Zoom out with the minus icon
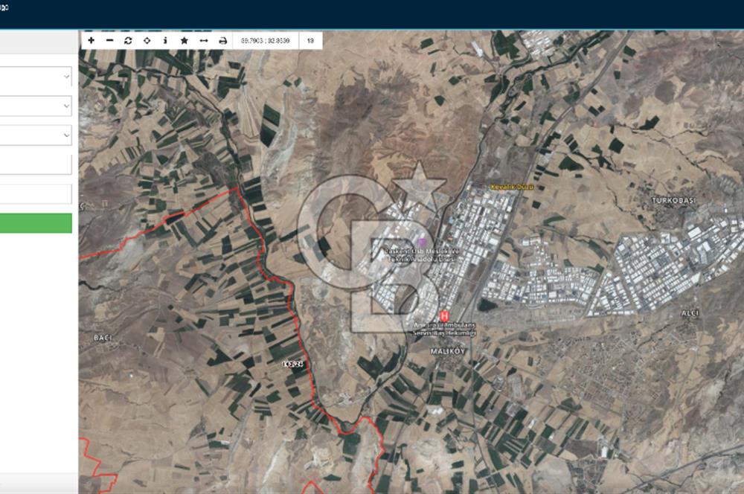The image size is (744, 494). click(110, 40)
